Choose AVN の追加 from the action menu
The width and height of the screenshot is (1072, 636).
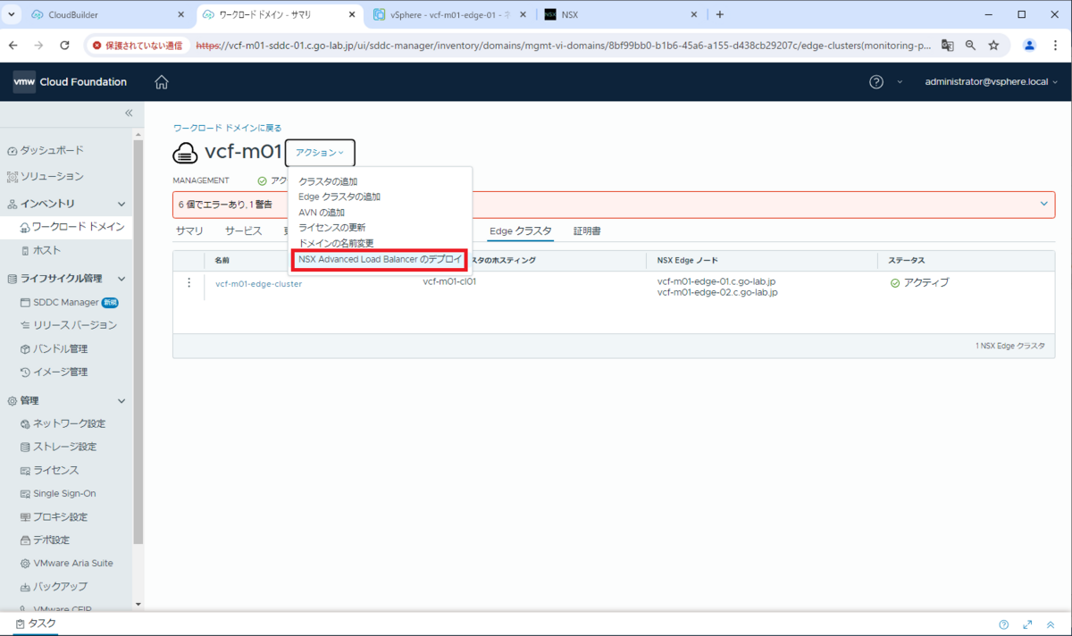[x=322, y=212]
